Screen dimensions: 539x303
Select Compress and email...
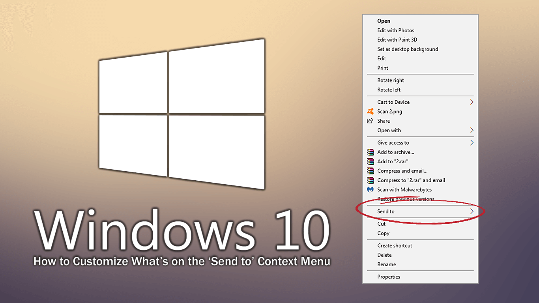[402, 171]
